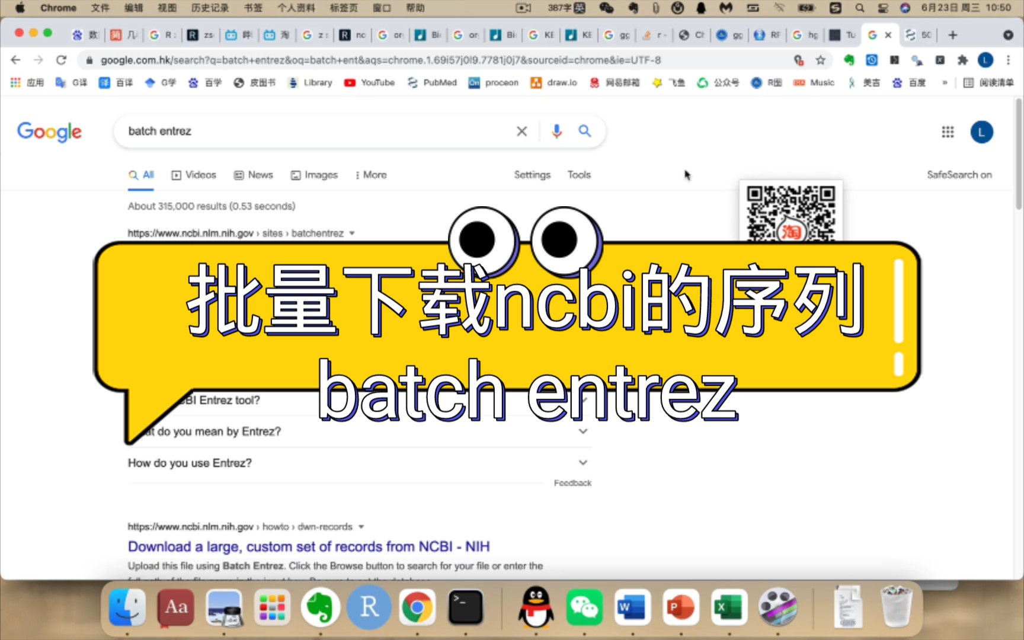
Task: Open Settings under search bar
Action: tap(532, 175)
